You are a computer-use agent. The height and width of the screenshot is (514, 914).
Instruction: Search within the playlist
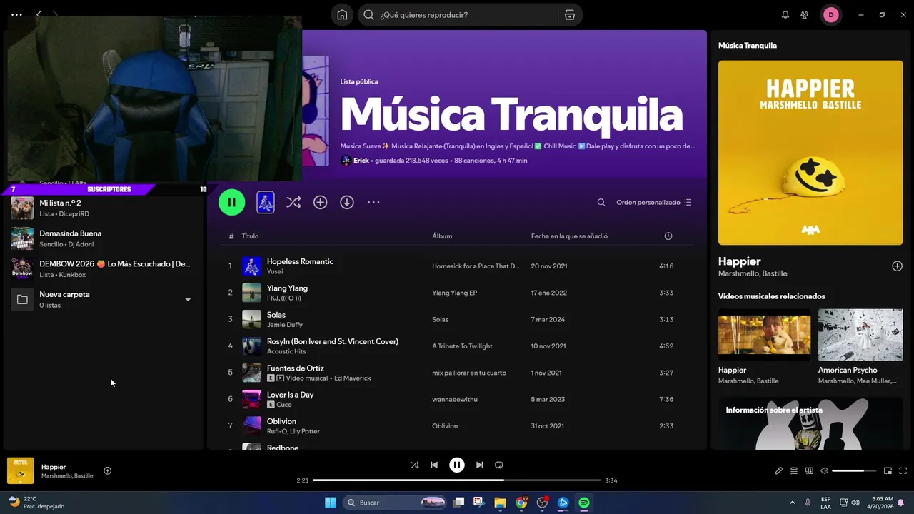601,203
